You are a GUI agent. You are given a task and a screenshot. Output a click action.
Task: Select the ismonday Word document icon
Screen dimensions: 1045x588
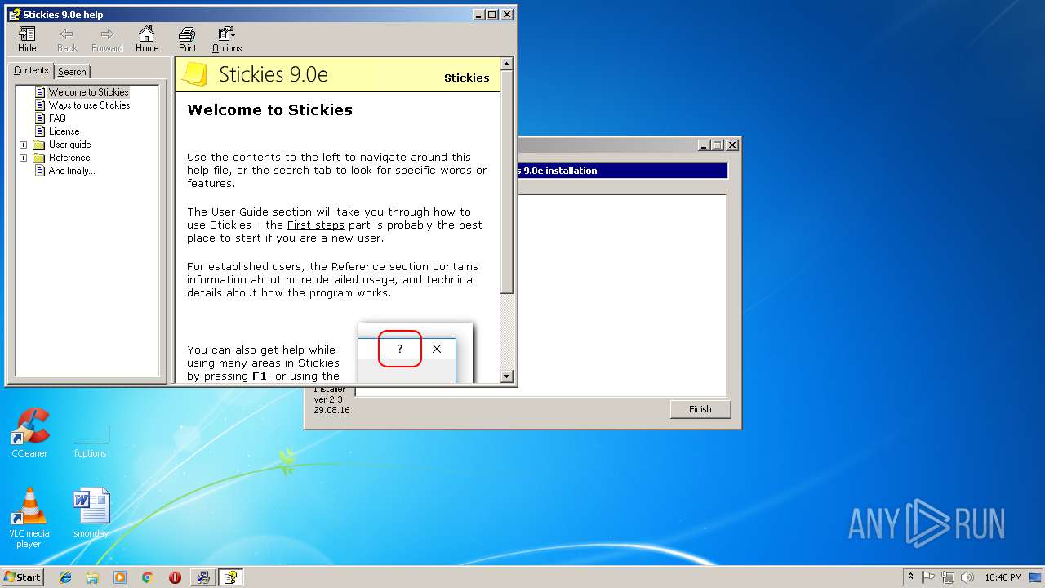[90, 513]
